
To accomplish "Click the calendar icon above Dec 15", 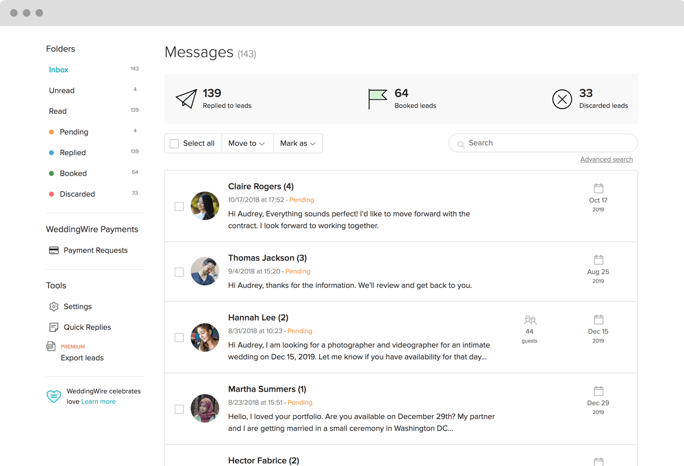I will (599, 319).
